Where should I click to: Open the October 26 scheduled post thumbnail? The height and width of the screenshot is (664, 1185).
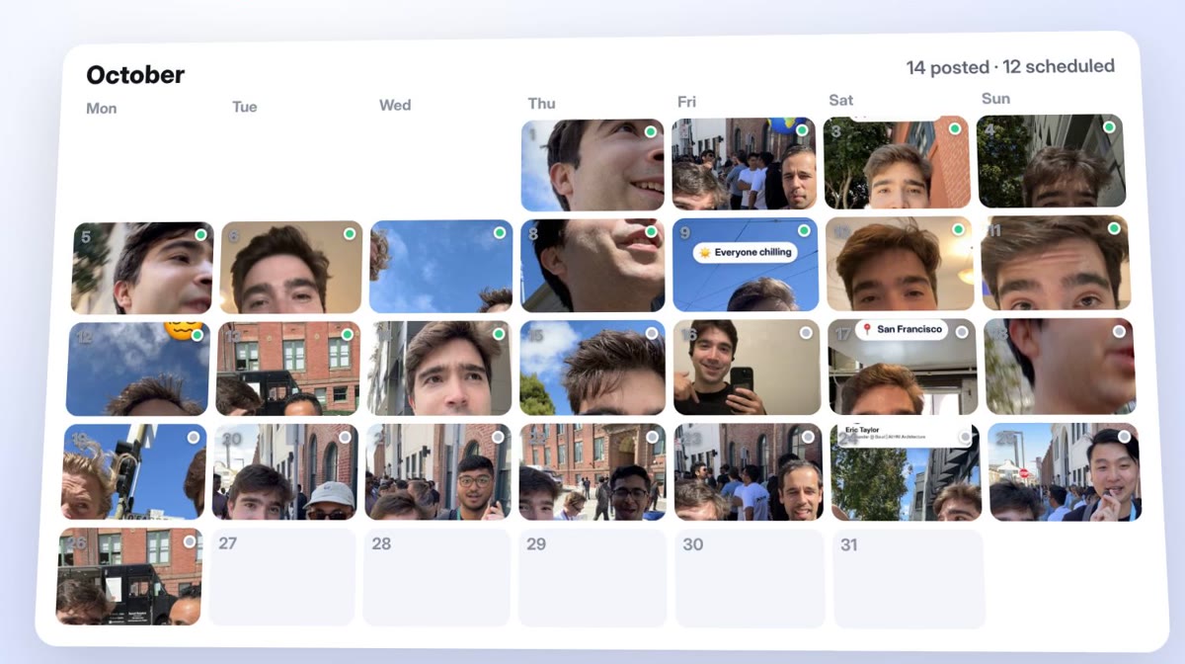(x=129, y=577)
